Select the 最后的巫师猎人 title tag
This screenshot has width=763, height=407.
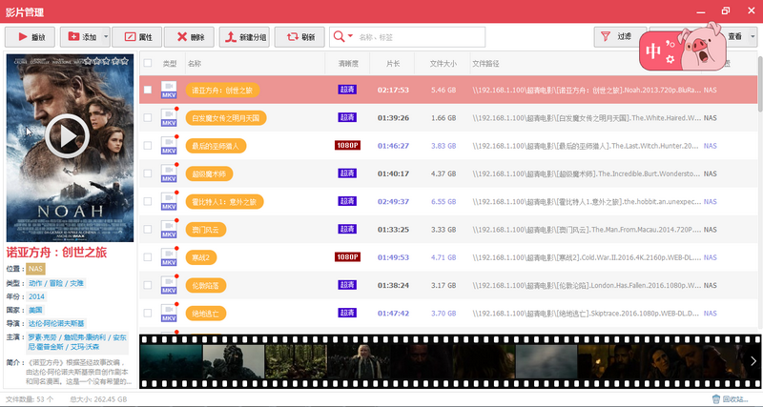pos(217,146)
